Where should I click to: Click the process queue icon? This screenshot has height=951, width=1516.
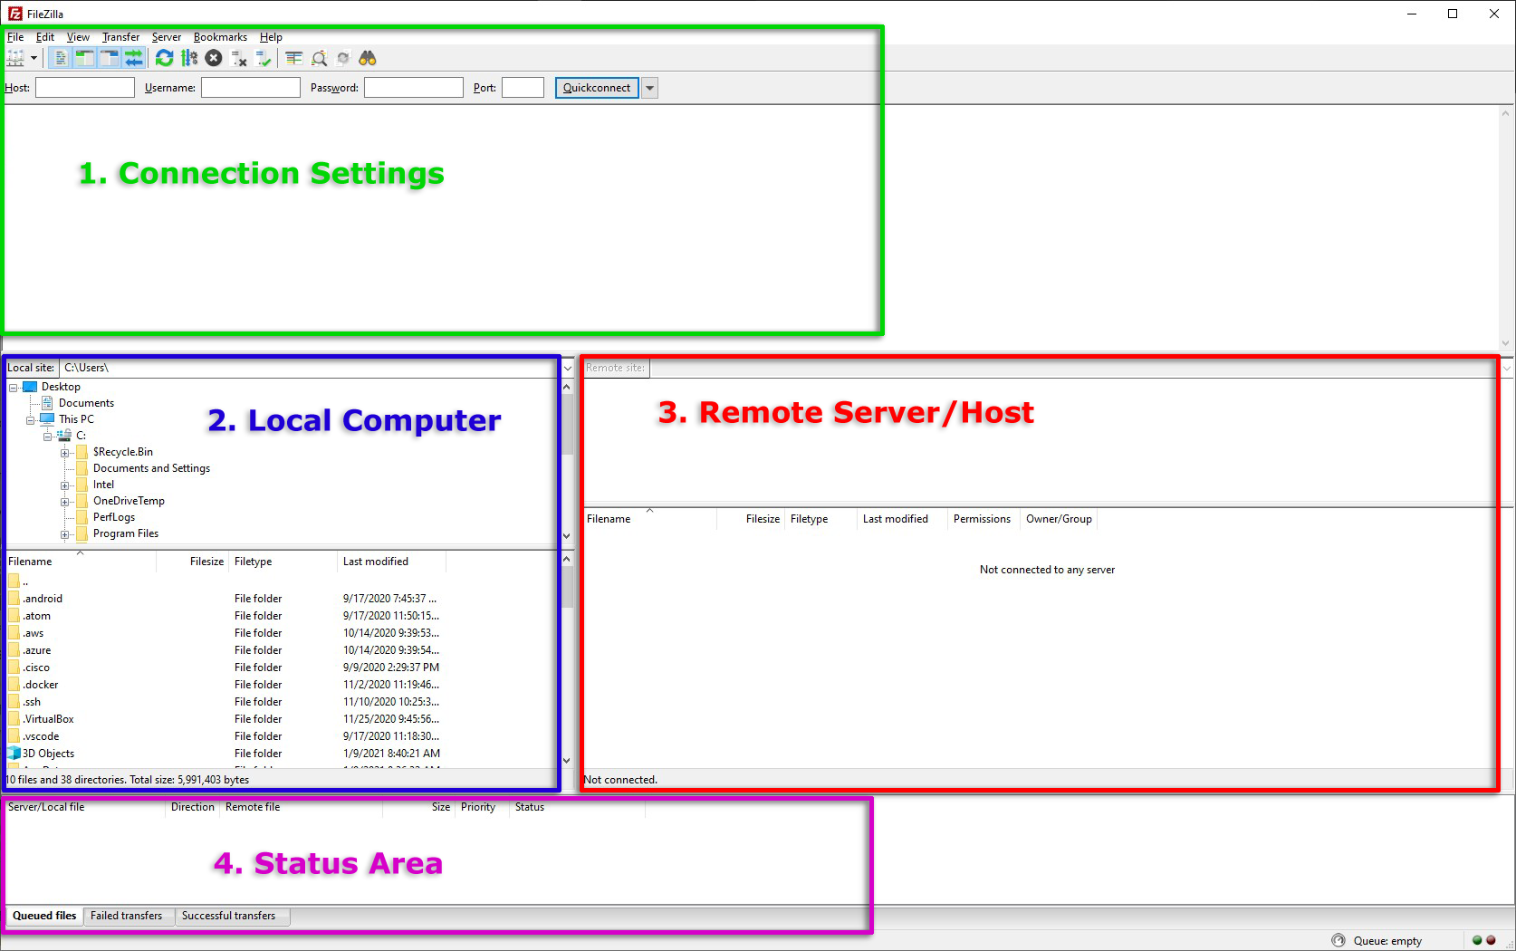pyautogui.click(x=189, y=58)
